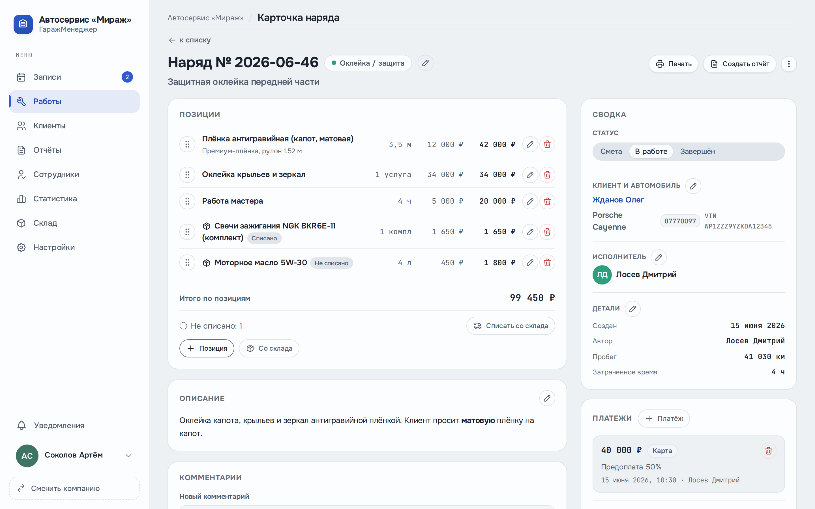
Task: Delete the Моторное масло 5W-30 position
Action: pyautogui.click(x=547, y=263)
